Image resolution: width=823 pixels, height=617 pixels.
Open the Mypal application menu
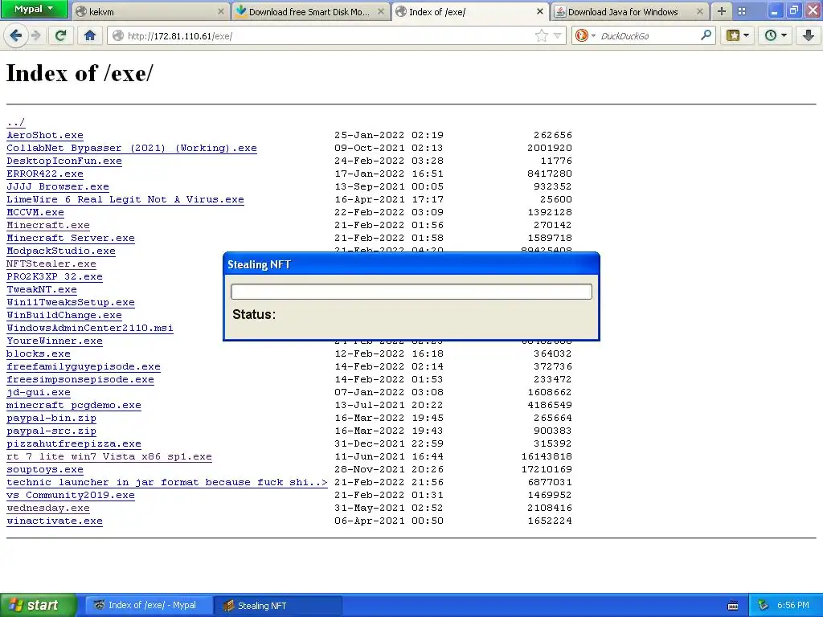coord(34,9)
